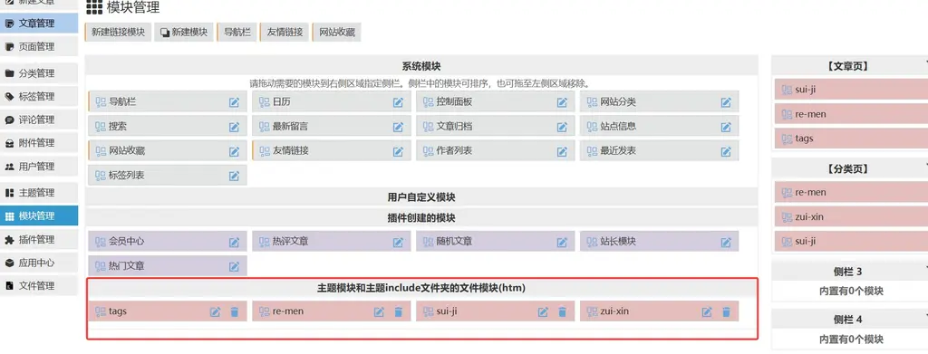Click 系统模块 section header
This screenshot has height=354, width=928.
pyautogui.click(x=421, y=66)
